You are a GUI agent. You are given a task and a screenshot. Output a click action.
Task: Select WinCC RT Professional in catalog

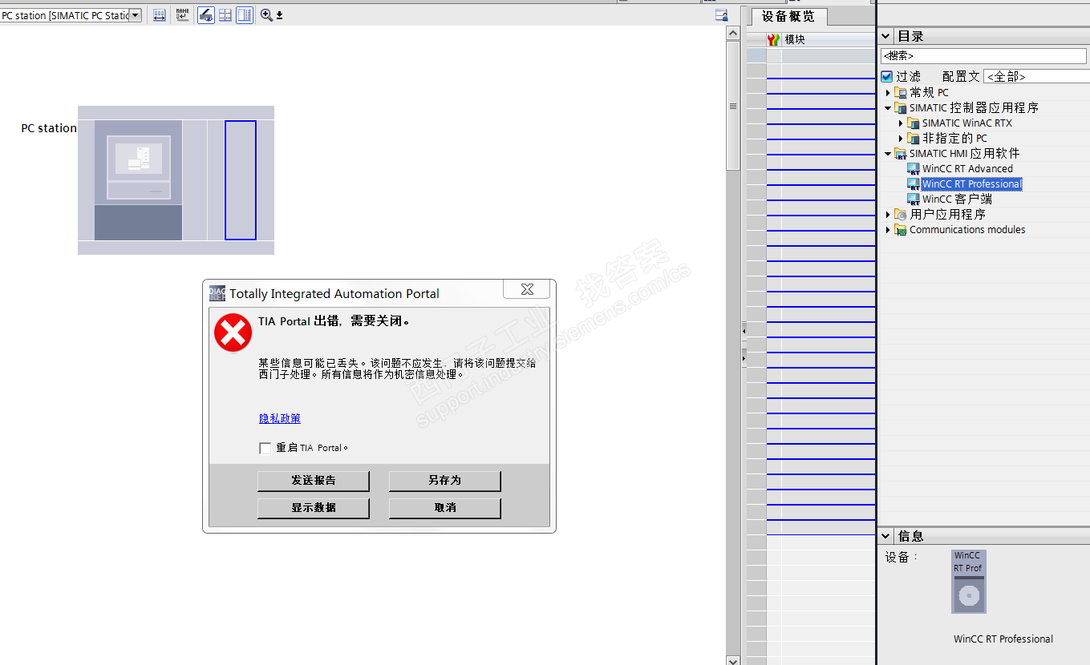coord(972,184)
